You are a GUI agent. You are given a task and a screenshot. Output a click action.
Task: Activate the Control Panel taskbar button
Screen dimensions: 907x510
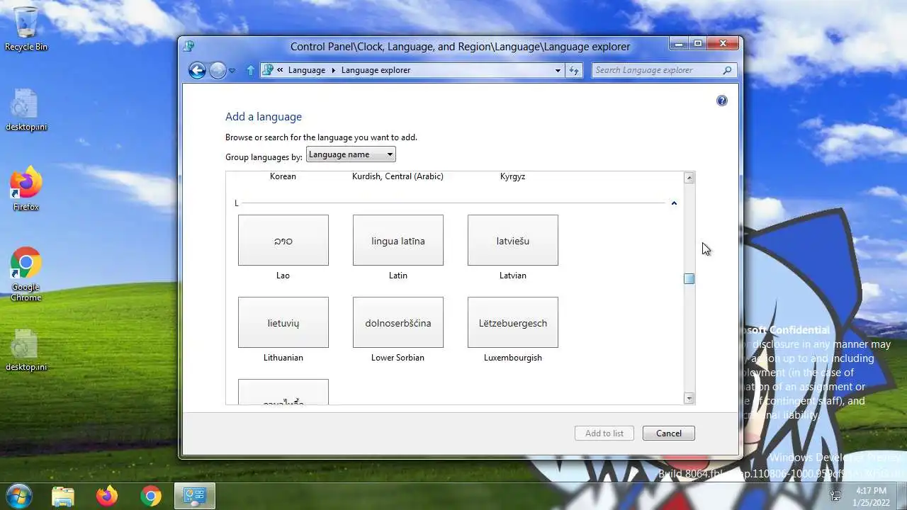[x=195, y=496]
